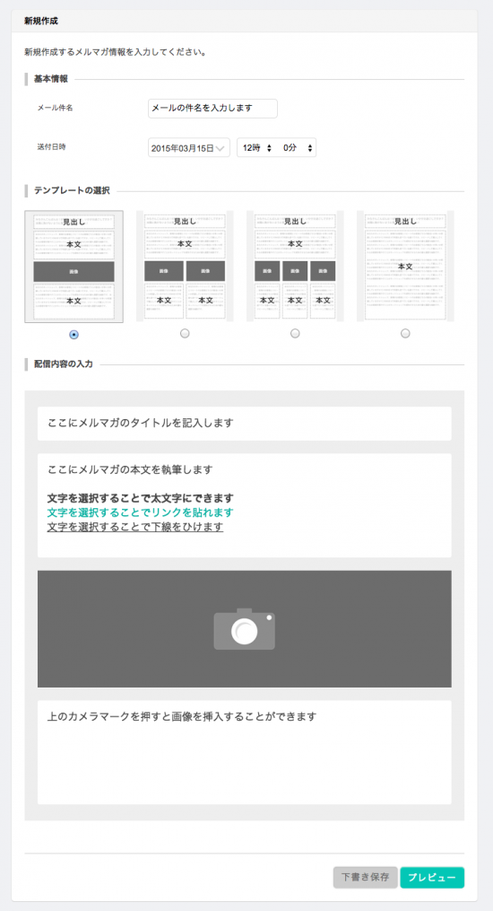The width and height of the screenshot is (493, 911).
Task: Click the 基本情報 section heading
Action: 51,78
